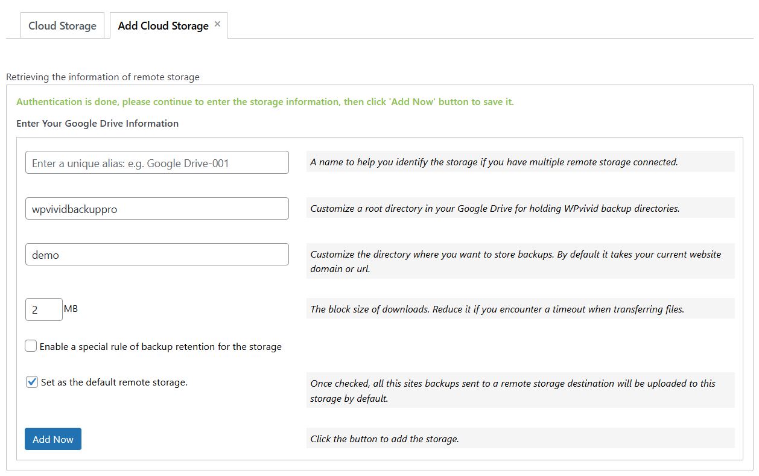The width and height of the screenshot is (759, 476).
Task: Click the 'Set as the default remote storage' label
Action: (x=114, y=382)
